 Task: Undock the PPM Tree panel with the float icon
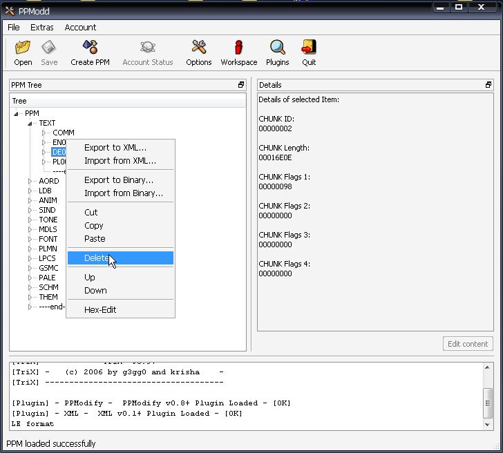click(x=241, y=85)
